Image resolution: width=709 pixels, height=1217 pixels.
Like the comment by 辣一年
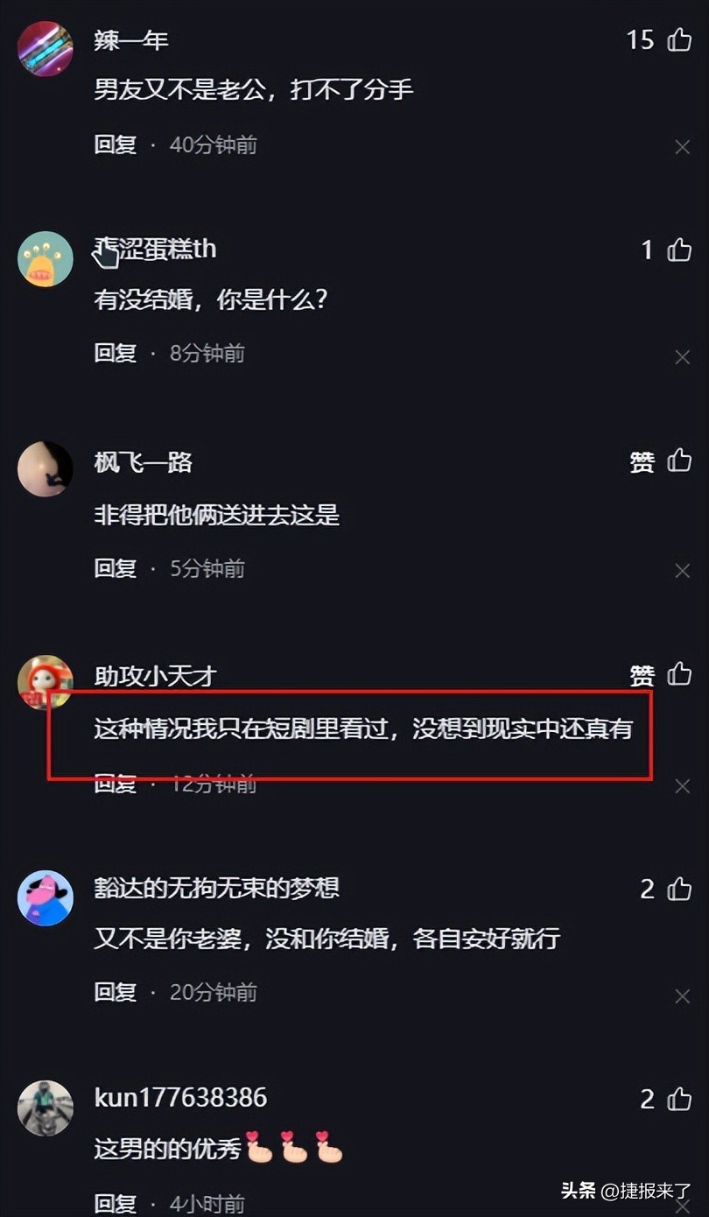(679, 39)
